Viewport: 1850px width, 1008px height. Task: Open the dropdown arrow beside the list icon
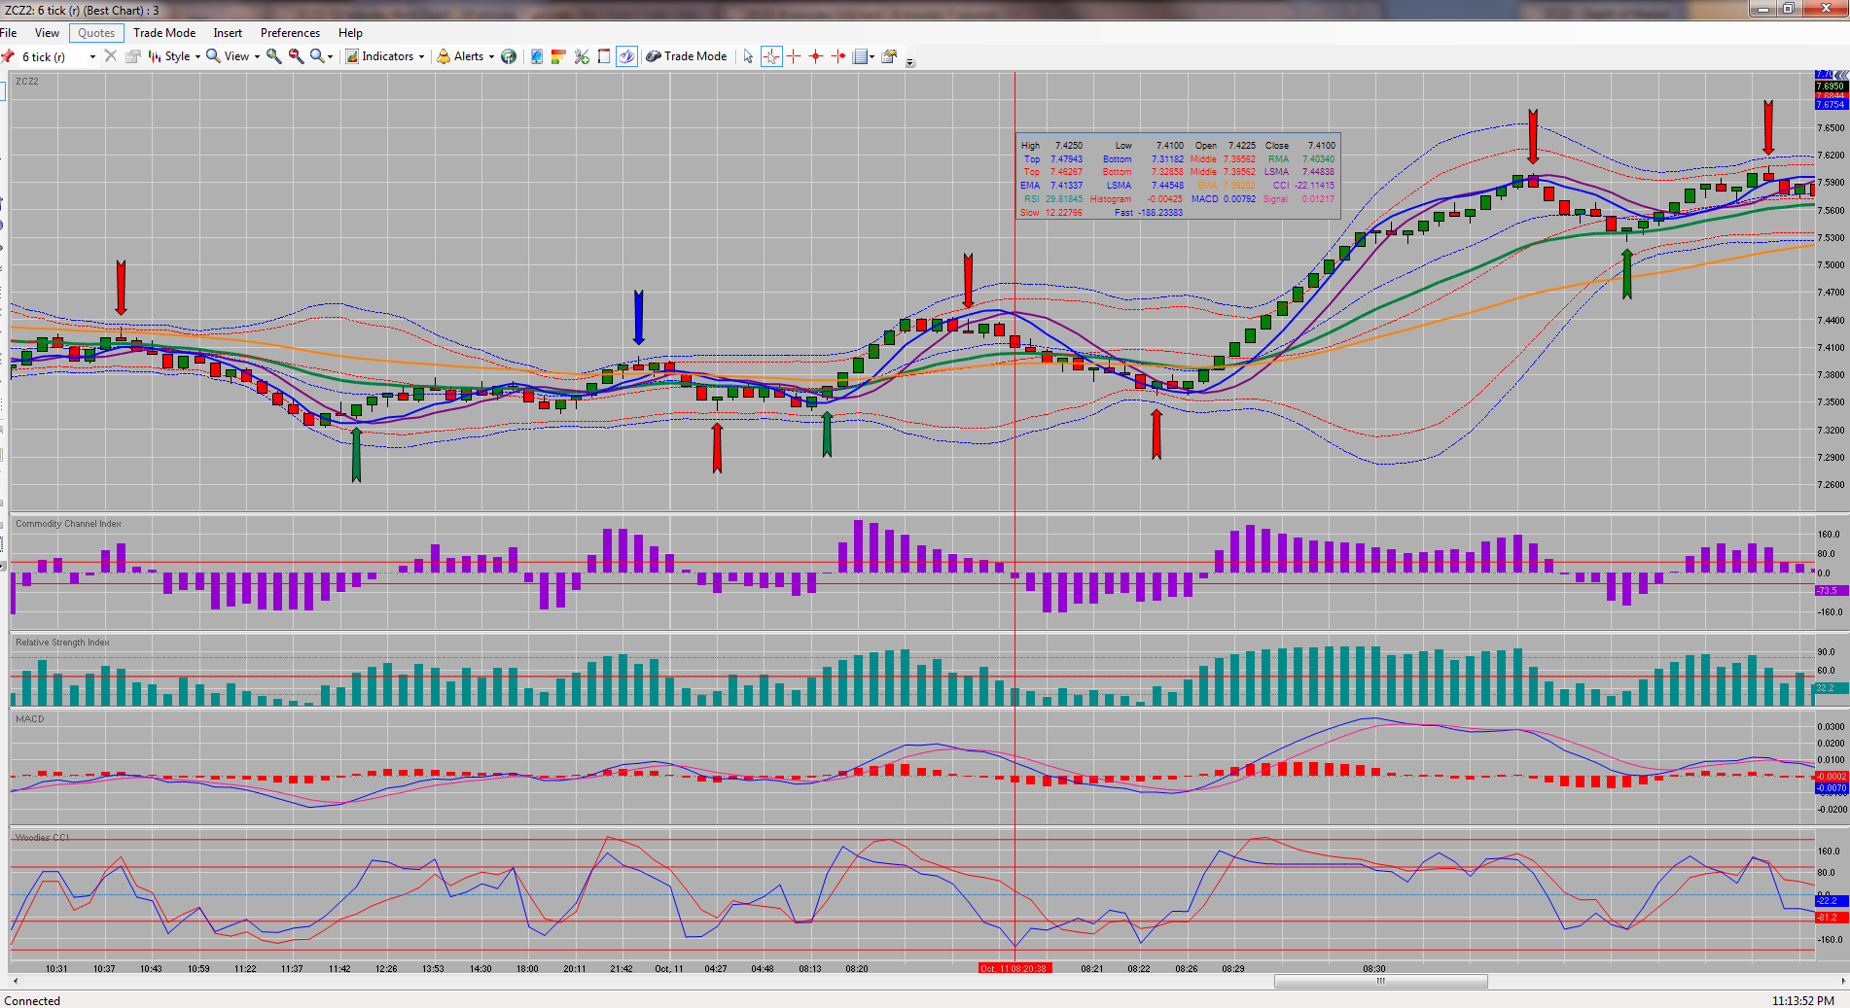tap(872, 57)
